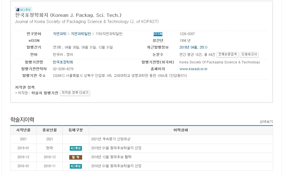Screen dimensions: 284x177
Task: Select the 시작년월 column header
Action: pos(23,130)
